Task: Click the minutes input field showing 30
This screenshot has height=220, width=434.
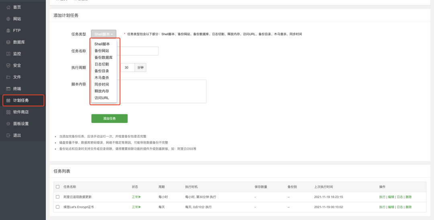Action: coord(128,68)
